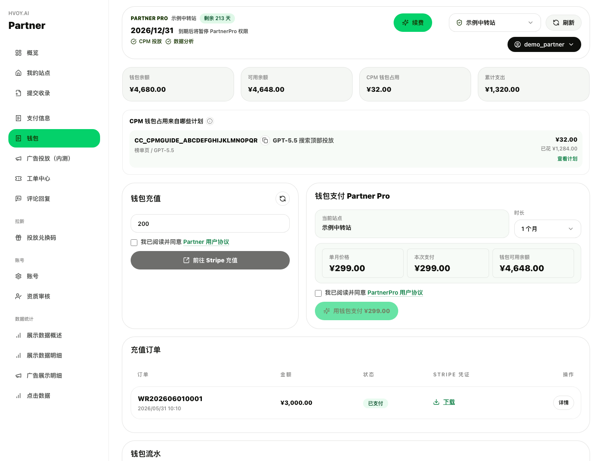Click the 已支付 status badge

pyautogui.click(x=376, y=403)
